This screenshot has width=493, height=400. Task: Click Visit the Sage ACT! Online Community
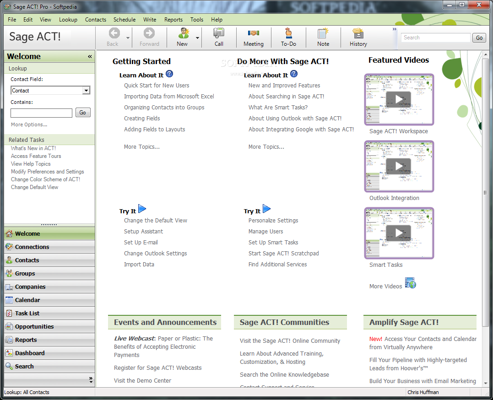click(x=290, y=341)
